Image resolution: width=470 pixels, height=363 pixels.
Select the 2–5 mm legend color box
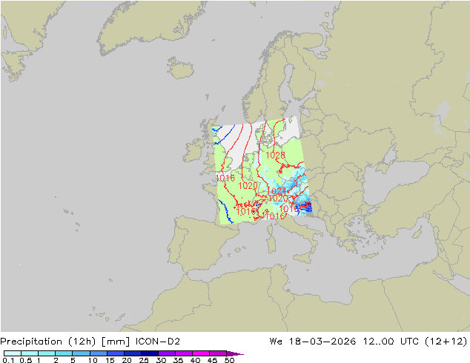coord(64,353)
